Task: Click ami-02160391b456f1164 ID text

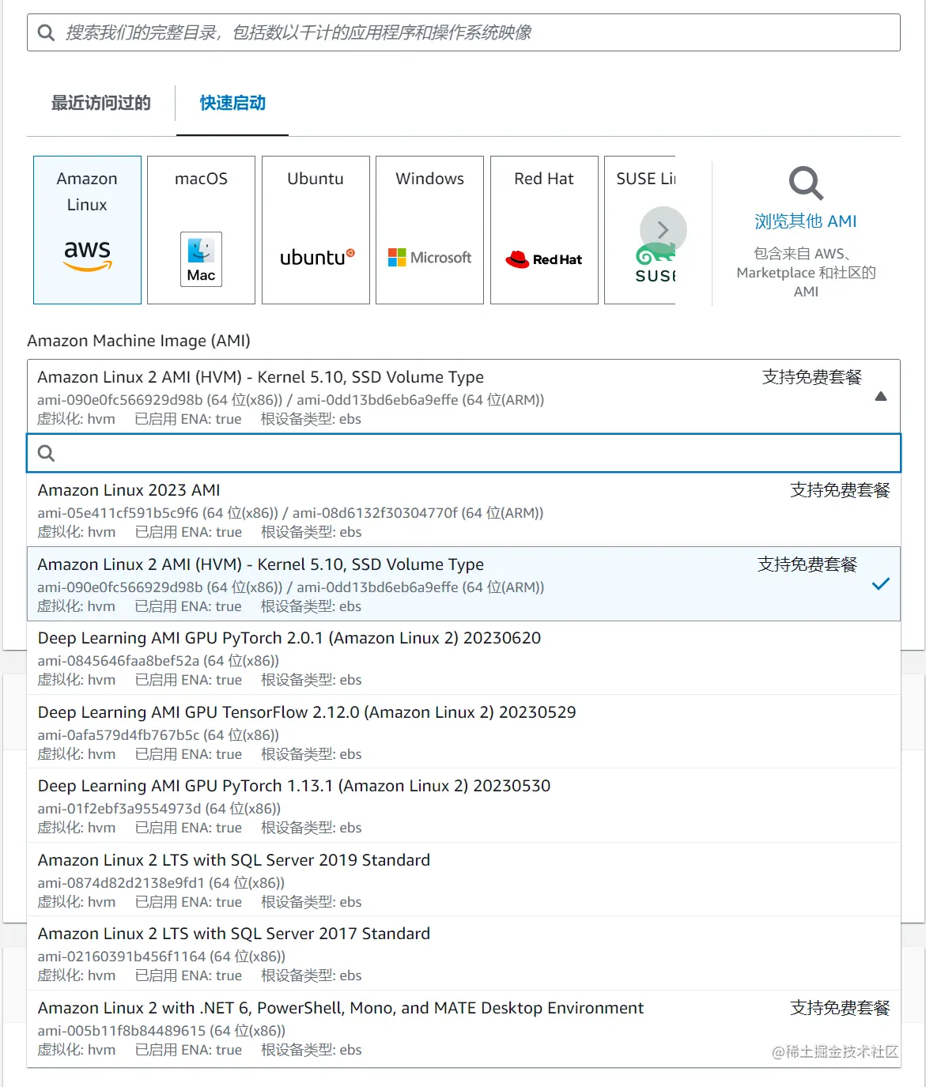Action: click(122, 957)
